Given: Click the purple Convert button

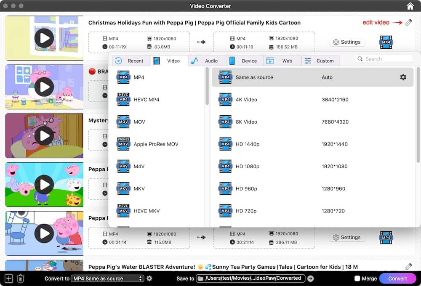Looking at the screenshot, I should tap(397, 278).
